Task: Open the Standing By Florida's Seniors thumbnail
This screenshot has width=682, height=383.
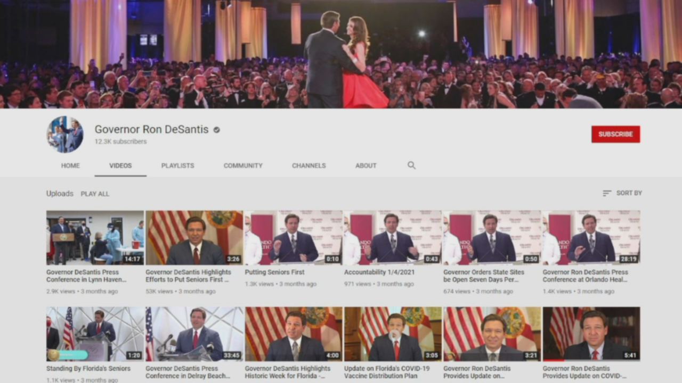Action: click(x=95, y=334)
